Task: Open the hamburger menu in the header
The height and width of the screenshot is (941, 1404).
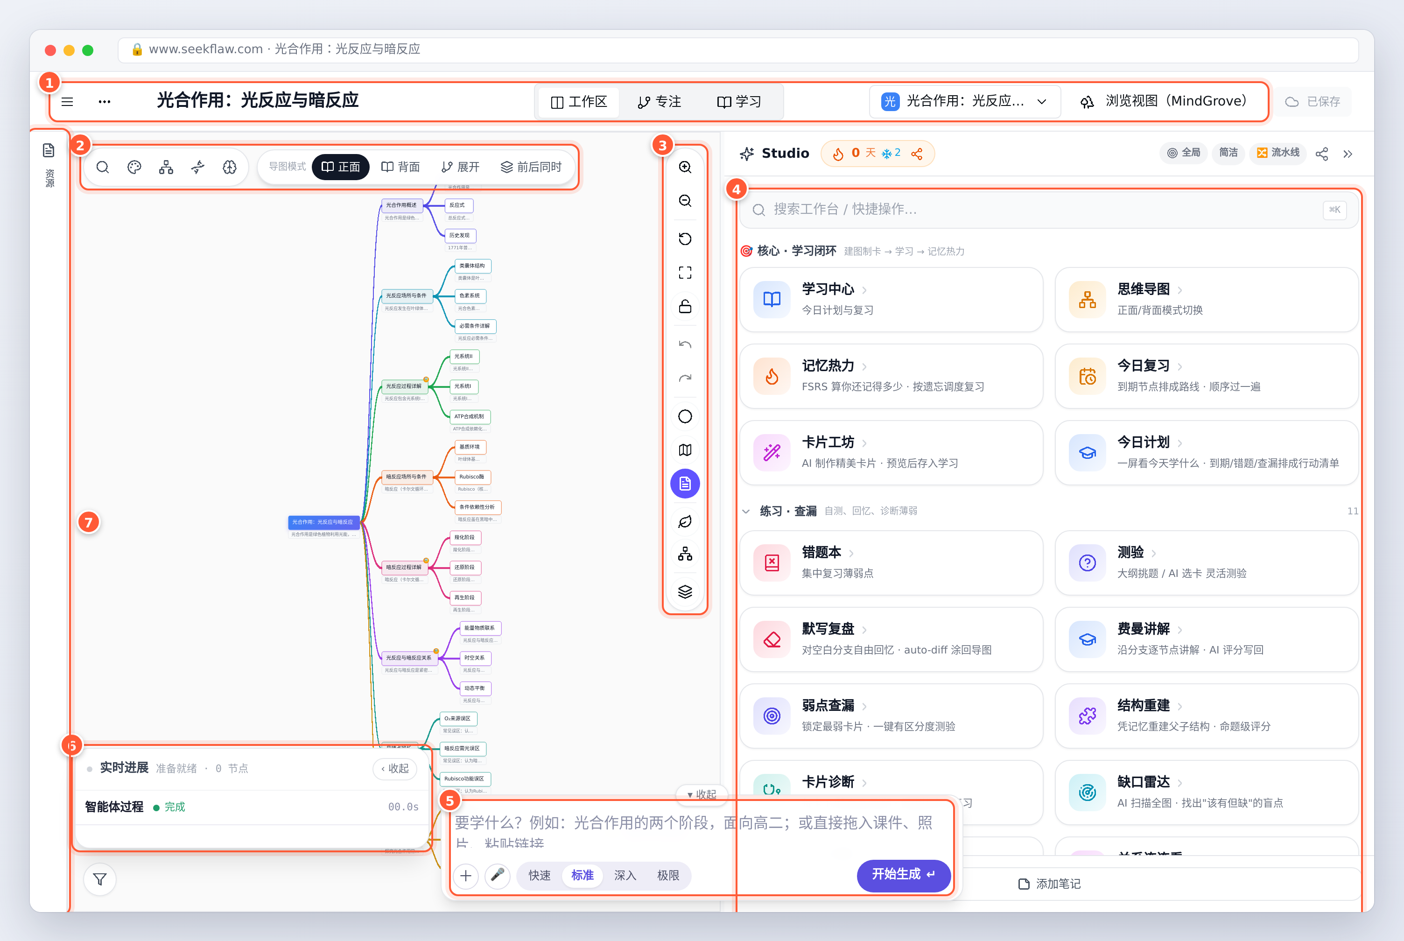Action: (x=67, y=101)
